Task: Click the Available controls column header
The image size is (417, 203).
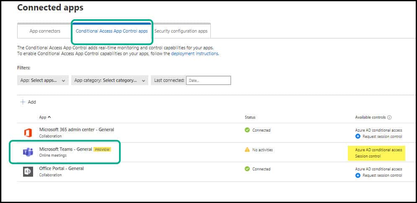Action: point(370,117)
